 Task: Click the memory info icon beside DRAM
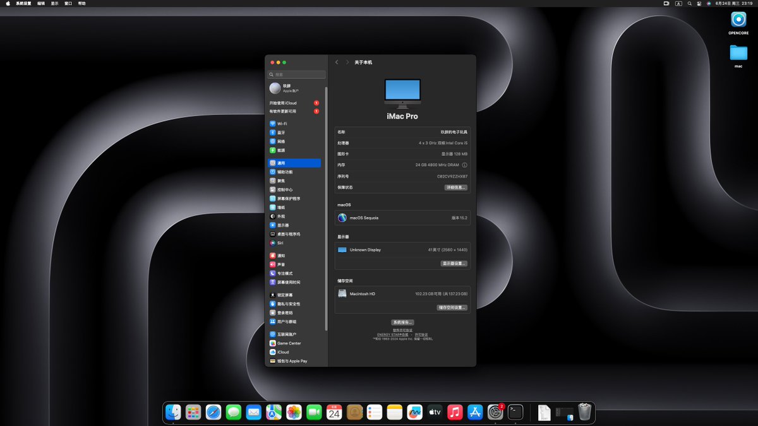pyautogui.click(x=465, y=165)
